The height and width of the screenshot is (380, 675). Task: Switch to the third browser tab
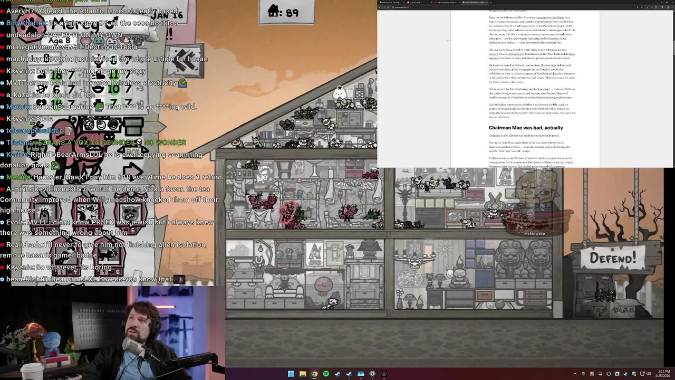click(x=447, y=2)
